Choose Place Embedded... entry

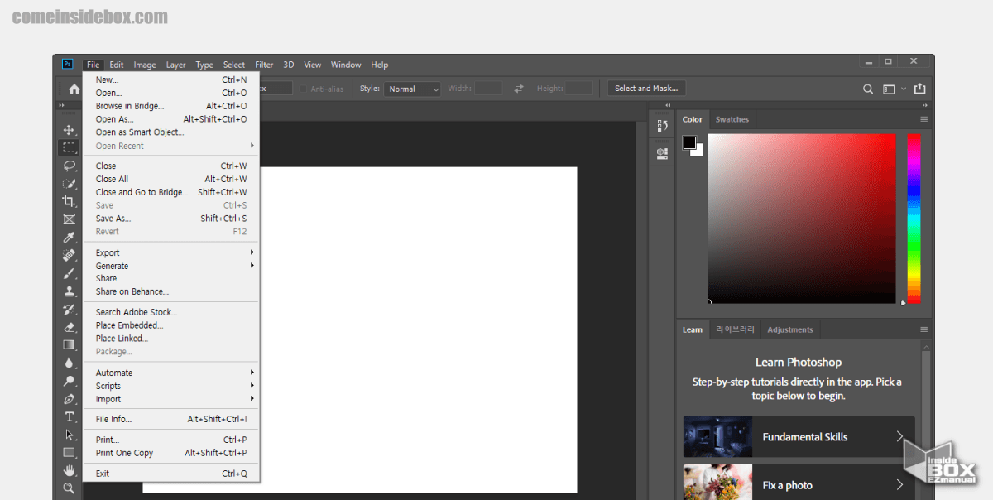(172, 325)
